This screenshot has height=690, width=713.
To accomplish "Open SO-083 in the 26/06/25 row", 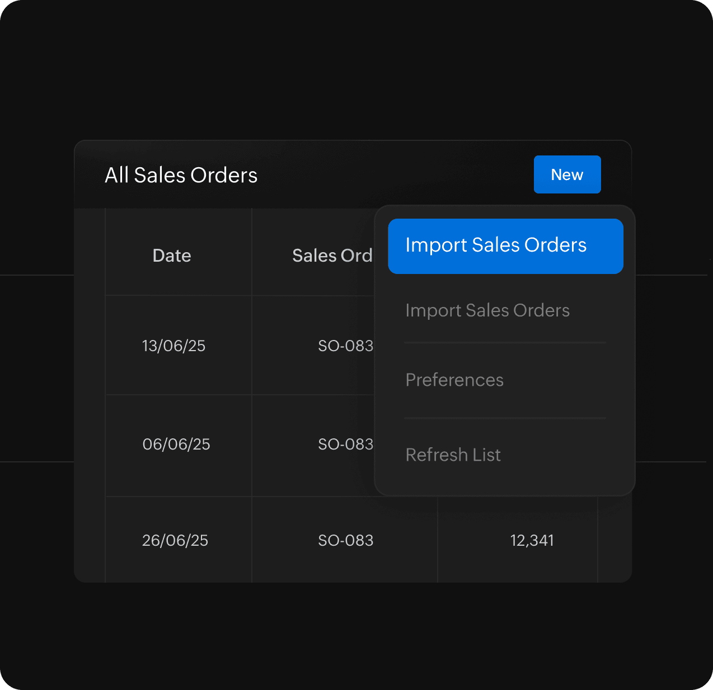I will click(x=345, y=540).
